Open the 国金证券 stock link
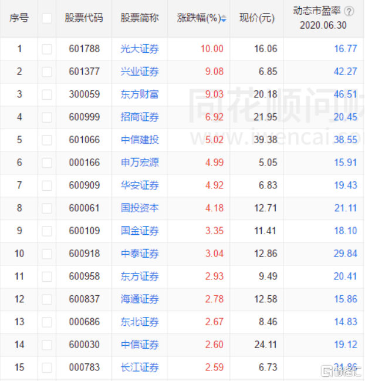This screenshot has width=365, height=381. pos(140,231)
